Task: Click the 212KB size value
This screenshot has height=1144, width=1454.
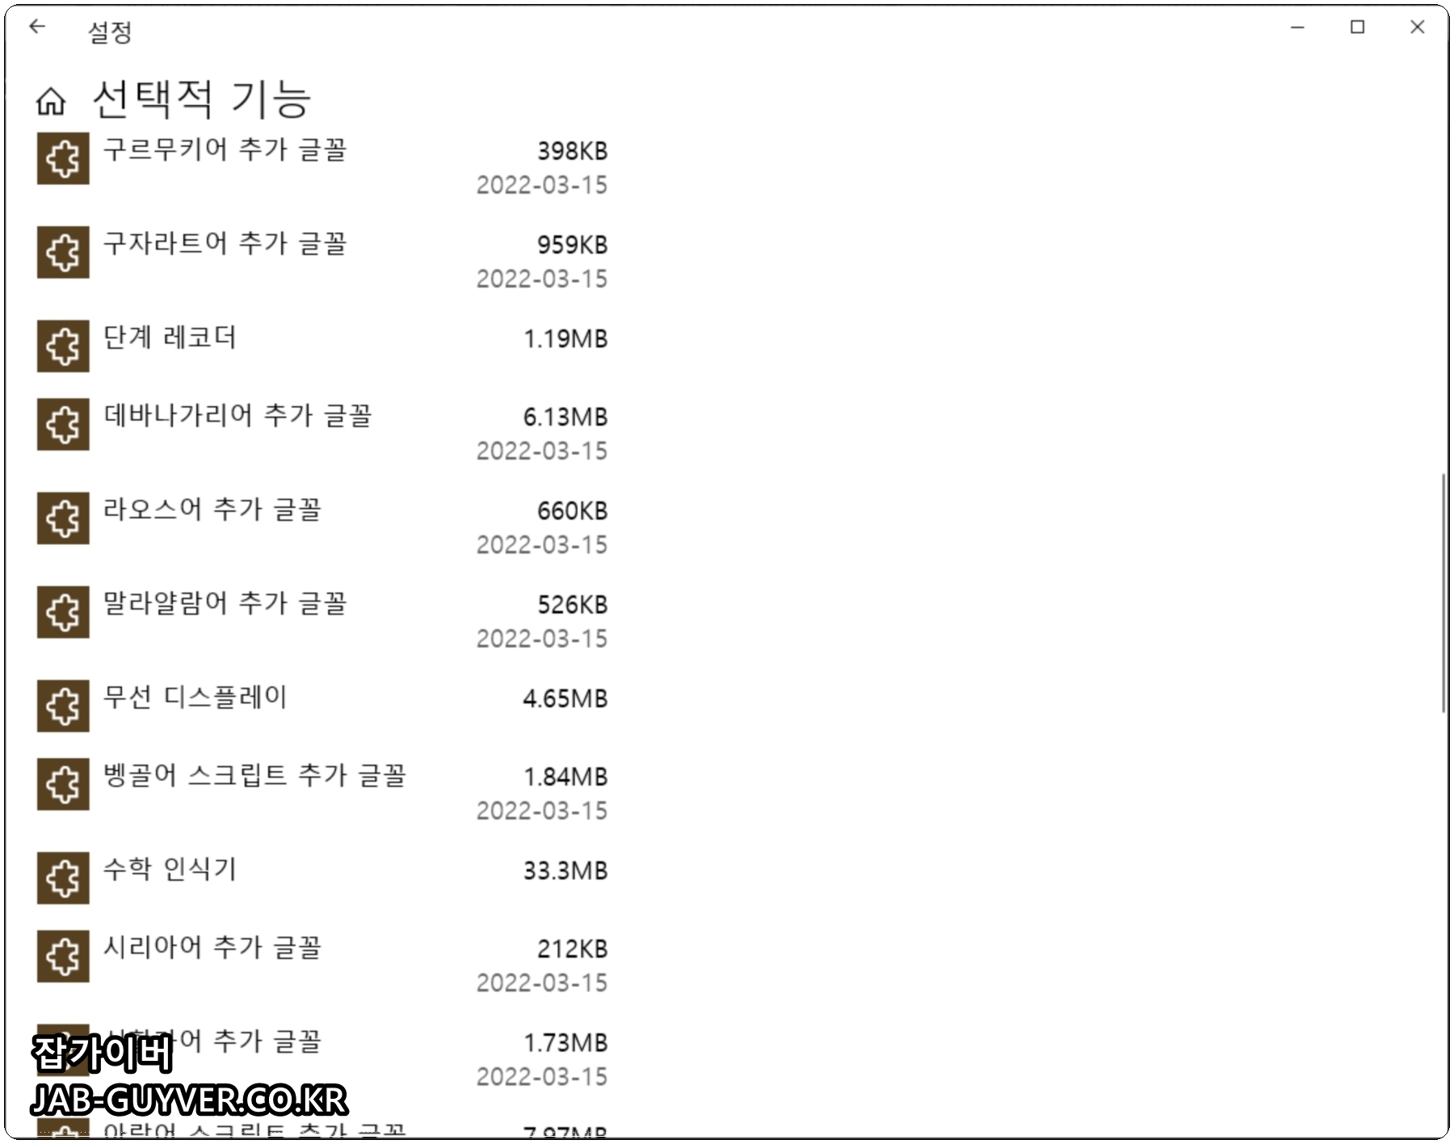Action: tap(572, 949)
